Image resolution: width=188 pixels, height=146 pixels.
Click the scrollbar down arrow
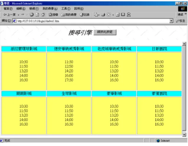pyautogui.click(x=184, y=134)
